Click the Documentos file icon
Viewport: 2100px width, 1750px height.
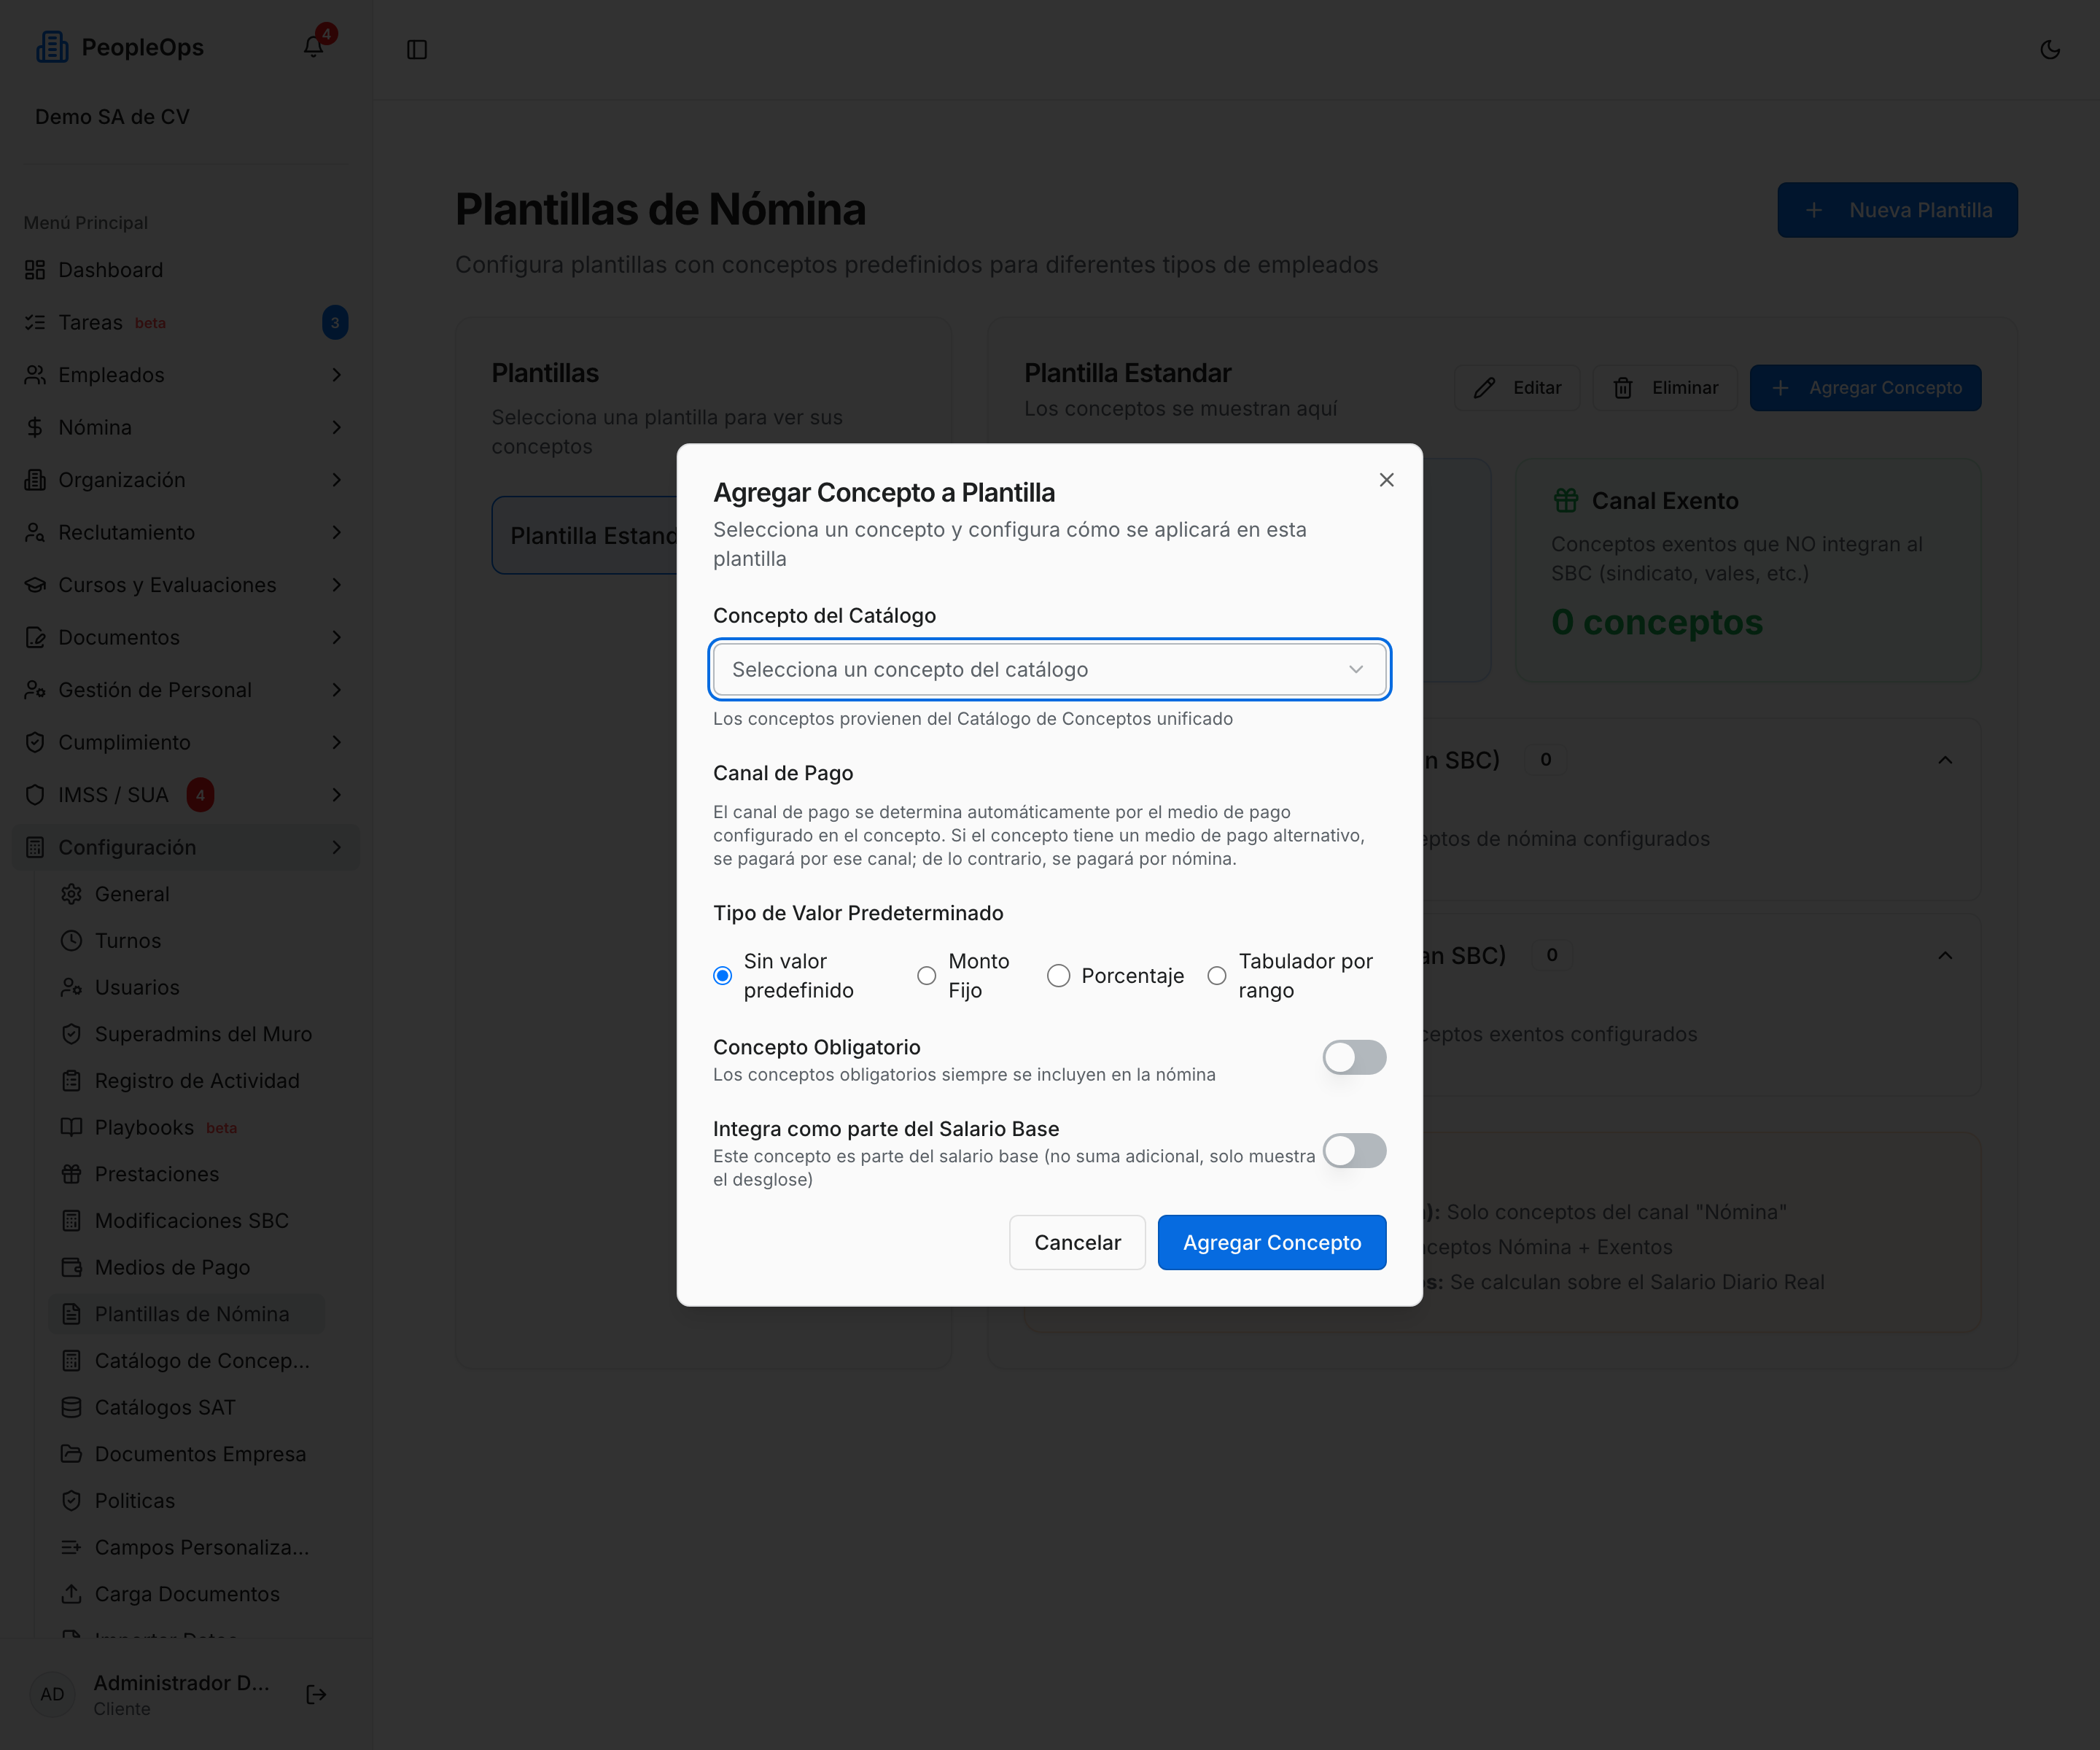click(x=35, y=637)
